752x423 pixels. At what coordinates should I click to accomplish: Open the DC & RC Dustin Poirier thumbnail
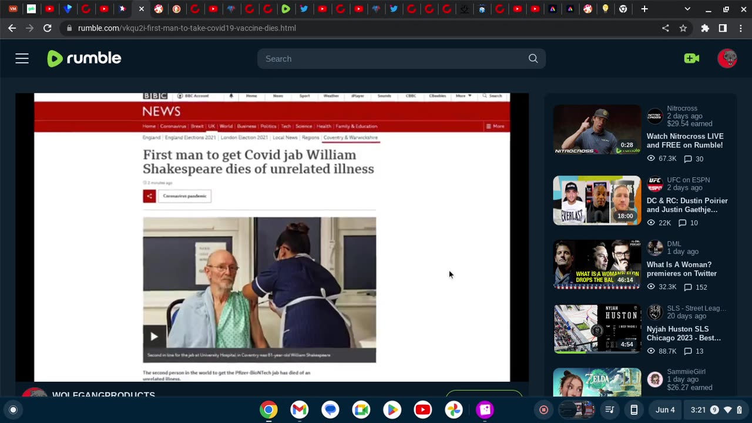[x=597, y=200]
